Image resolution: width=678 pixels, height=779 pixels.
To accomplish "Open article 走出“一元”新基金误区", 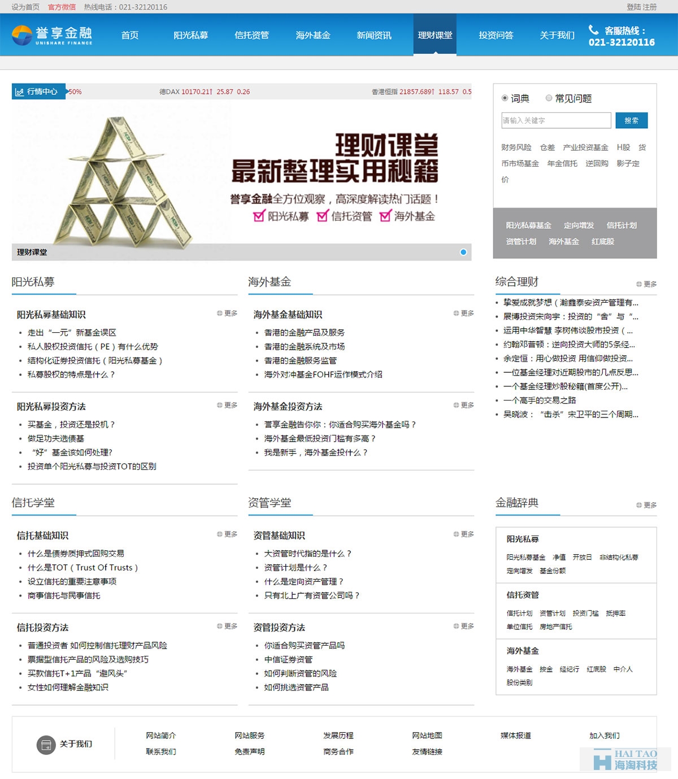I will (x=72, y=333).
